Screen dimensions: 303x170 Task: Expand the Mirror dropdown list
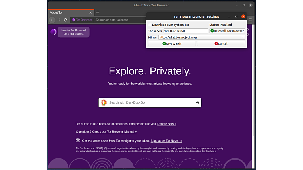[x=243, y=37]
